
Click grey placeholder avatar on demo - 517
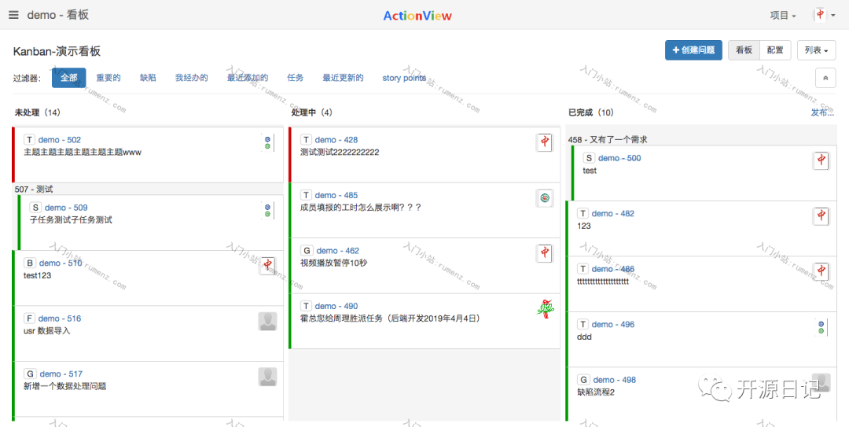point(267,377)
